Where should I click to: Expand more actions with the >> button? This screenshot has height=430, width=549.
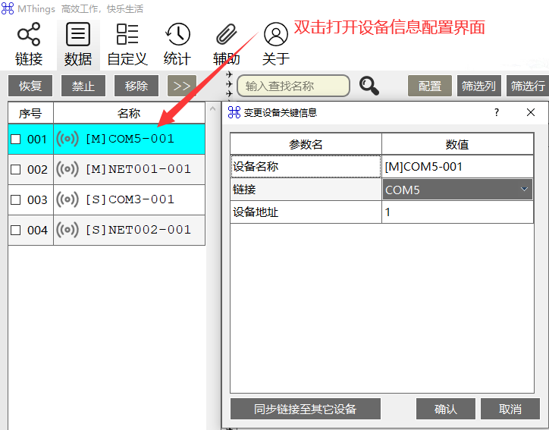pos(182,86)
